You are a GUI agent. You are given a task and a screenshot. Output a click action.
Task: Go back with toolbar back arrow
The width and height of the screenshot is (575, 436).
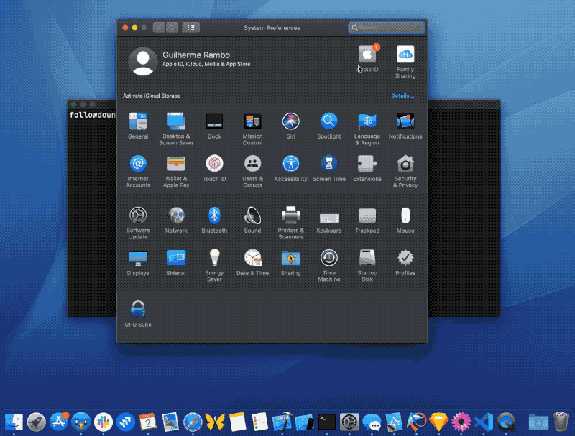pos(159,27)
